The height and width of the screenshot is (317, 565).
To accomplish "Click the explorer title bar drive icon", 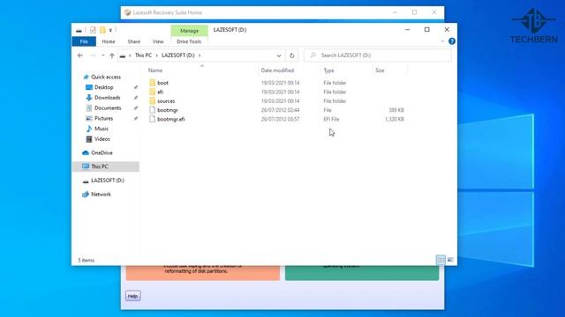I will click(x=79, y=30).
